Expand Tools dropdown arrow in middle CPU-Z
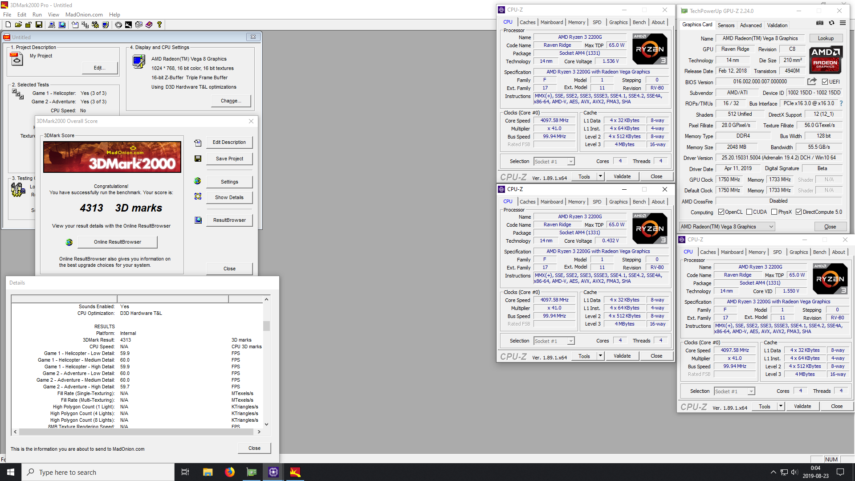 click(600, 356)
